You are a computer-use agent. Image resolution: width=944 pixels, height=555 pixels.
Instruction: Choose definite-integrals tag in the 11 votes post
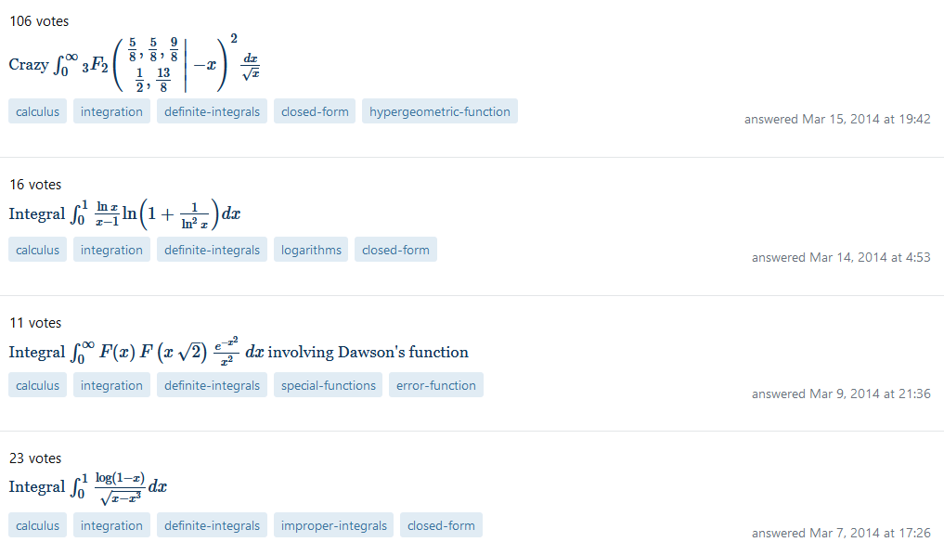coord(212,385)
